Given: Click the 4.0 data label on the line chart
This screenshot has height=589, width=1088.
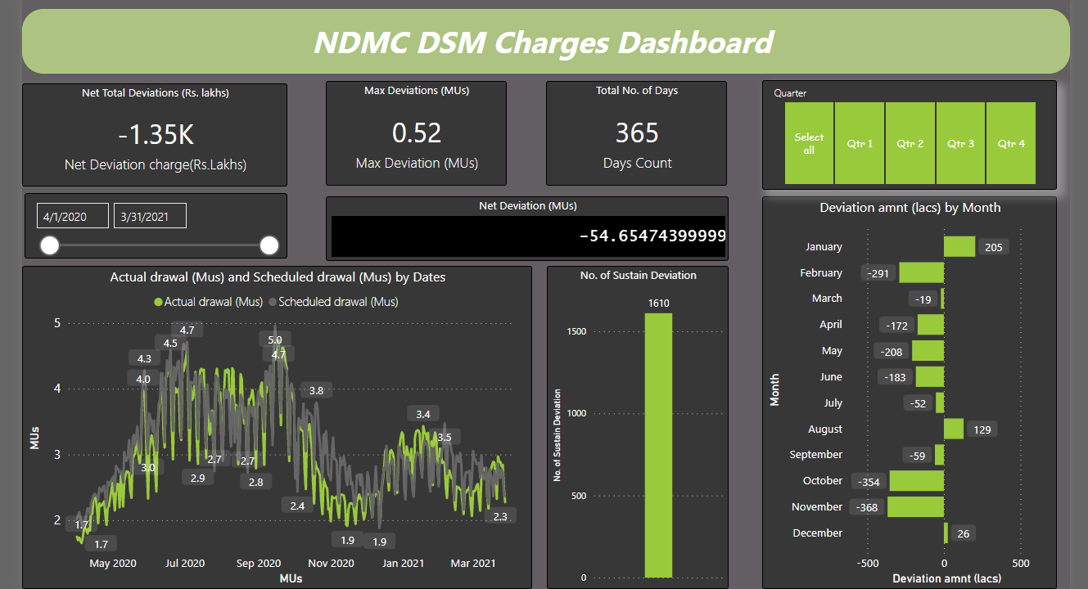Looking at the screenshot, I should click(x=143, y=379).
